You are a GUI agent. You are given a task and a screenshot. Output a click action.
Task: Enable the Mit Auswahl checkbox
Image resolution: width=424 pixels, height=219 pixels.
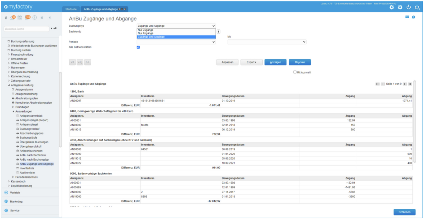point(295,72)
